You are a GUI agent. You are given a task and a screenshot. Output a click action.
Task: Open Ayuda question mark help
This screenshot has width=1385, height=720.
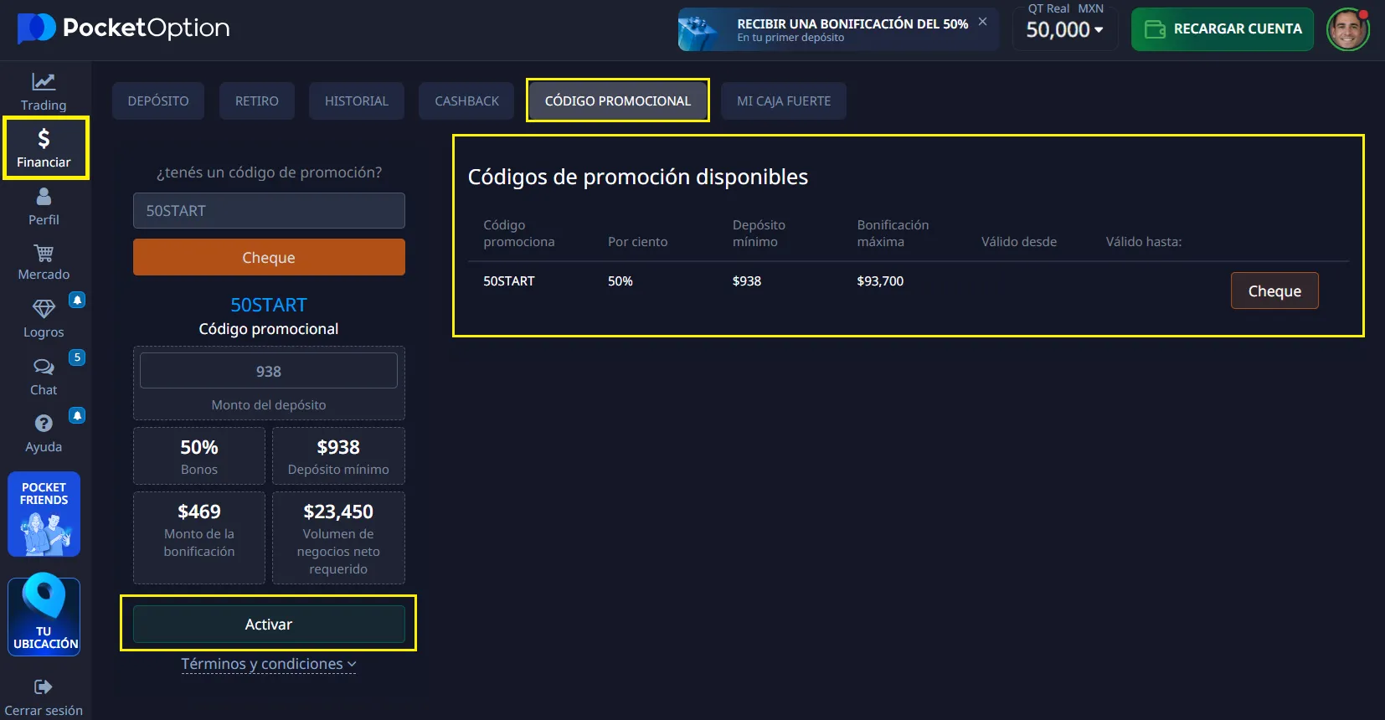click(x=44, y=433)
